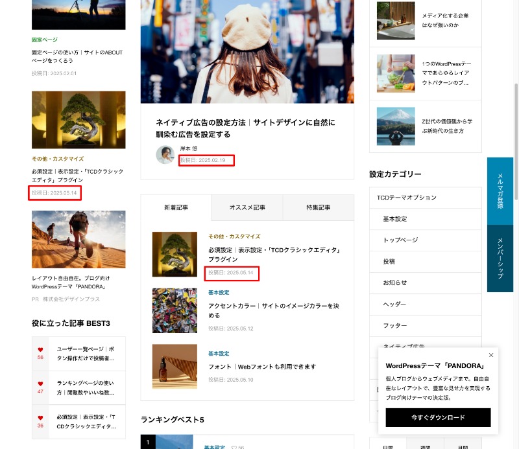Open the 必須設定 article in BEST3 list

tap(86, 422)
